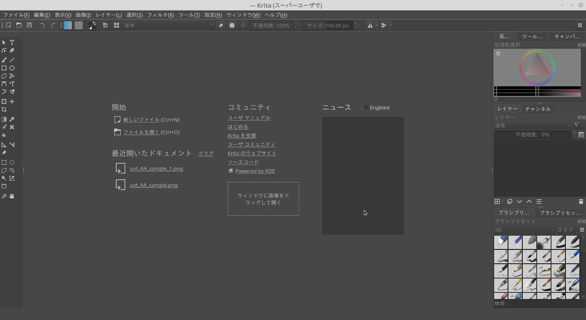Click the Save floppy disk icon
This screenshot has height=320, width=586.
(29, 25)
